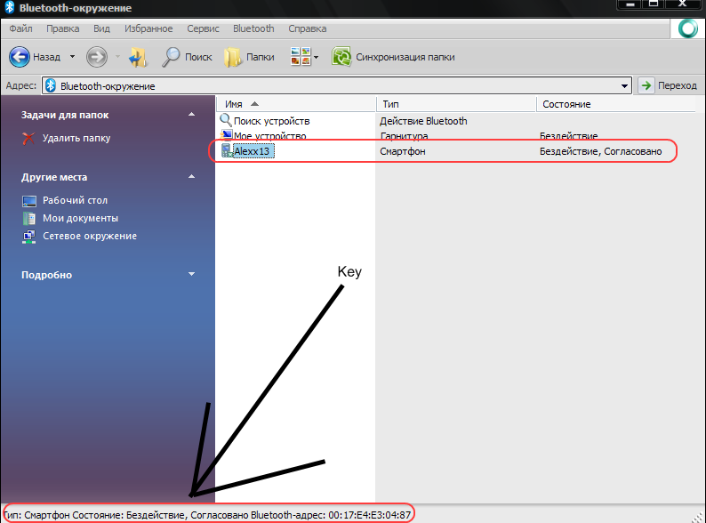Screen dimensions: 706x523
Task: Click the Back (Назад) arrow icon
Action: 20,57
